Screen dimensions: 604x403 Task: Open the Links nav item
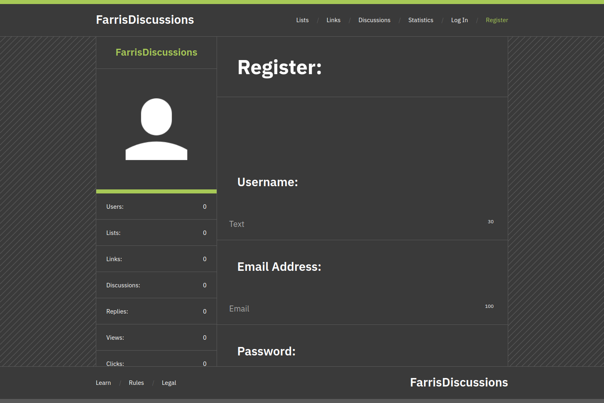coord(333,20)
